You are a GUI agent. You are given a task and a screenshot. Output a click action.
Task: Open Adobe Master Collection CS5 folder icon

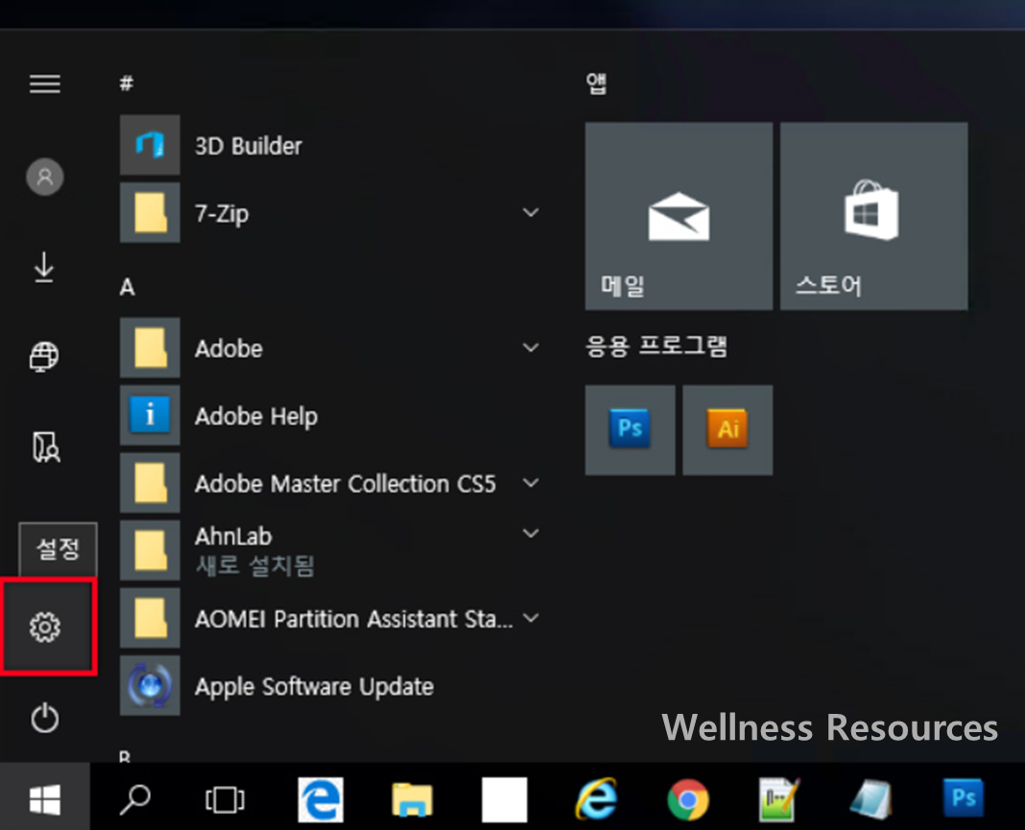(150, 483)
